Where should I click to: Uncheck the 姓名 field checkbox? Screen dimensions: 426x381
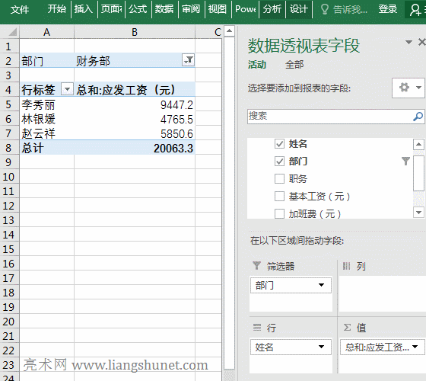click(279, 144)
